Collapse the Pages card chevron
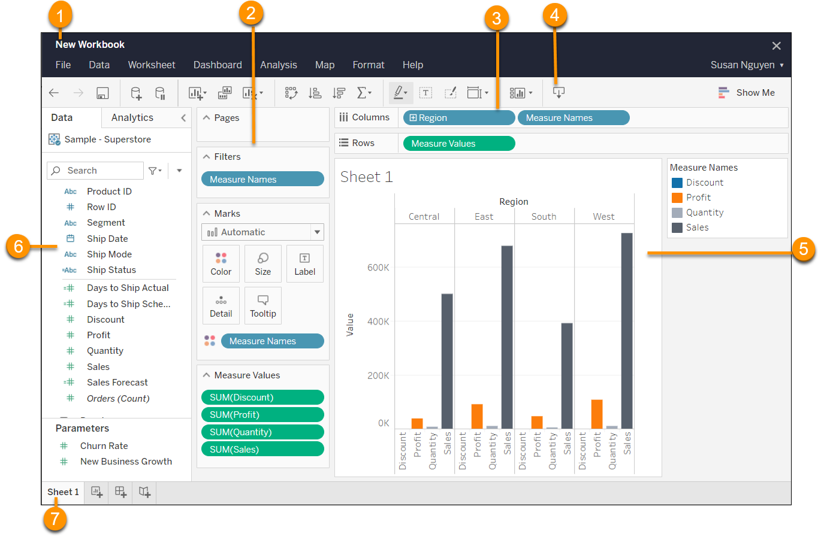 point(206,118)
